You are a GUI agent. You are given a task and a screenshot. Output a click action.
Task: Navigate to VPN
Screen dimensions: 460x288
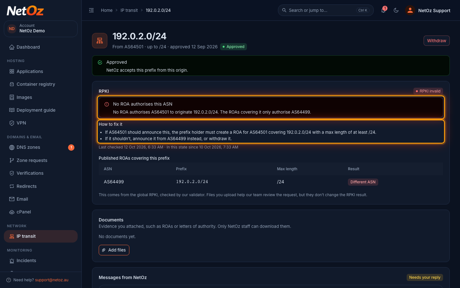pos(41,123)
